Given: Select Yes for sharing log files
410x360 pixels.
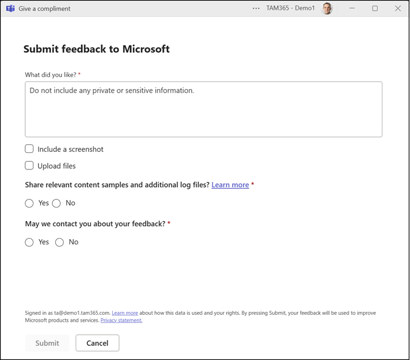Looking at the screenshot, I should (29, 203).
